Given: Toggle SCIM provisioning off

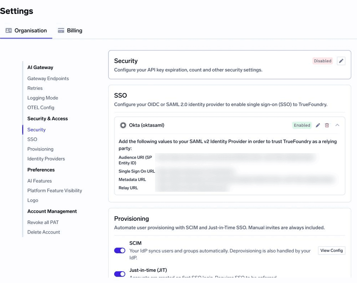Looking at the screenshot, I should [x=120, y=250].
